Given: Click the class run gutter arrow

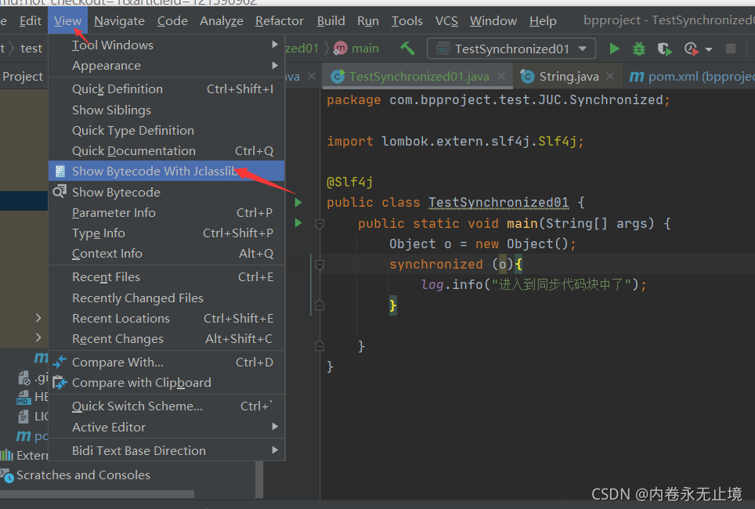Looking at the screenshot, I should coord(298,202).
